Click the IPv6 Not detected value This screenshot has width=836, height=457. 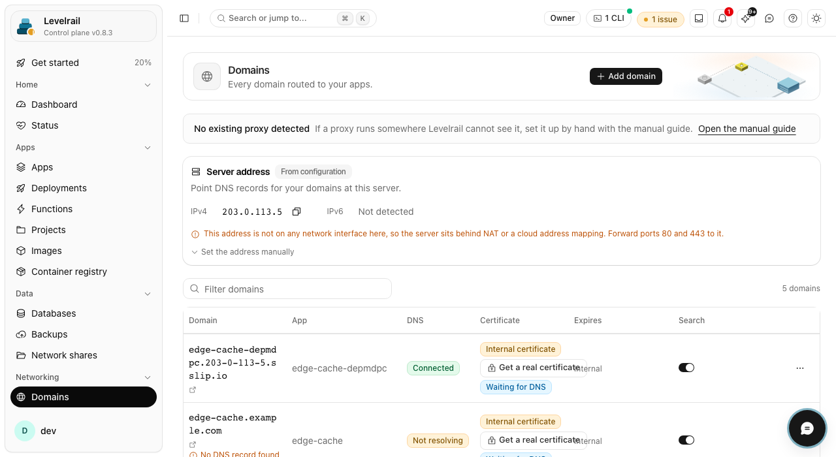[386, 212]
